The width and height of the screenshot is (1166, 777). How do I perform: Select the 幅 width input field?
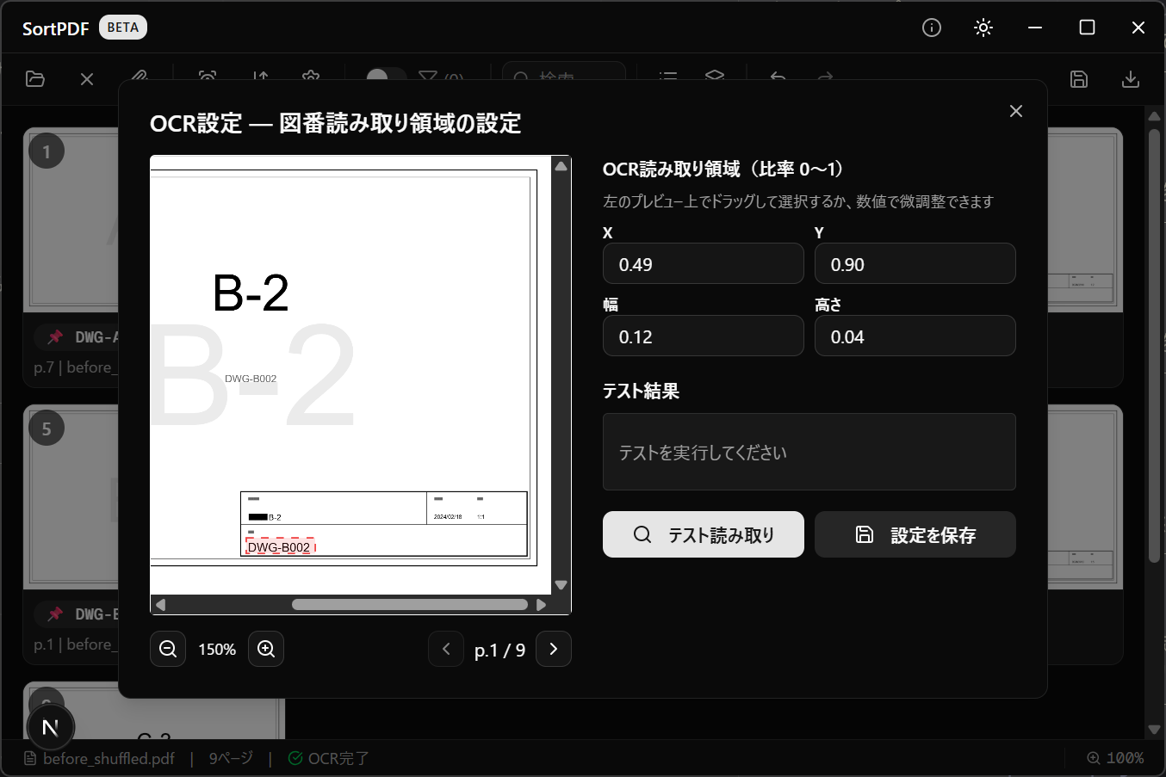coord(703,336)
